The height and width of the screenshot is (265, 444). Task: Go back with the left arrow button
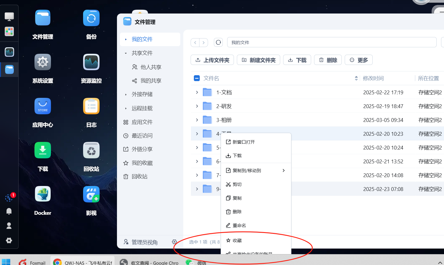coord(195,43)
